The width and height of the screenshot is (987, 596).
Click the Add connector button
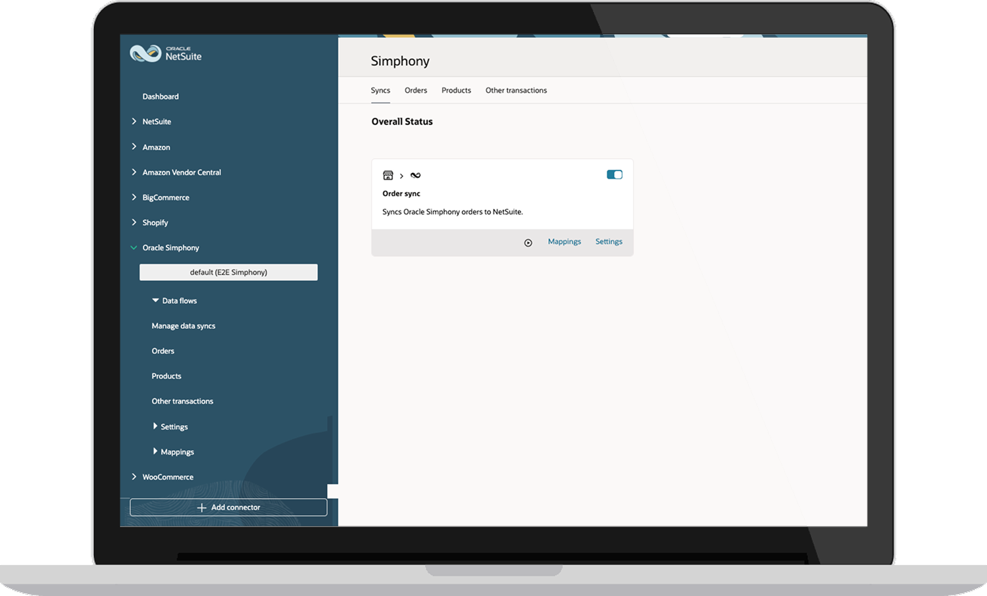pos(228,507)
